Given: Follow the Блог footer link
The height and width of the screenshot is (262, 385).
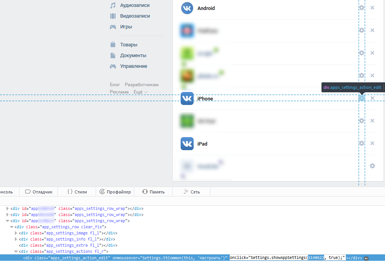Looking at the screenshot, I should [x=115, y=85].
